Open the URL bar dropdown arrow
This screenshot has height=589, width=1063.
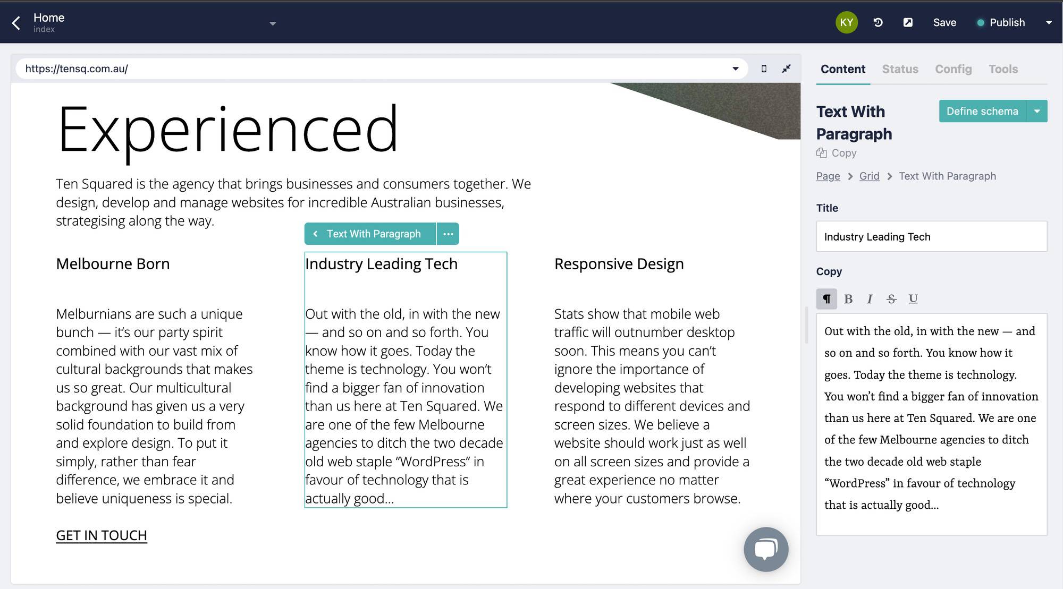(736, 69)
